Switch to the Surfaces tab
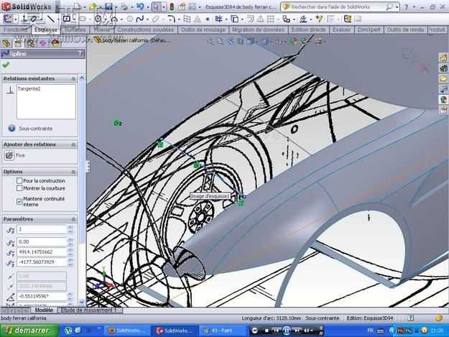This screenshot has height=337, width=449. [x=75, y=29]
